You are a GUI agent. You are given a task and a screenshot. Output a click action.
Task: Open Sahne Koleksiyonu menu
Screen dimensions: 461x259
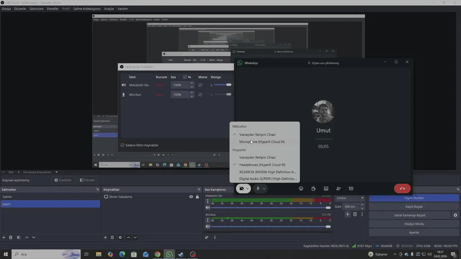pyautogui.click(x=87, y=9)
